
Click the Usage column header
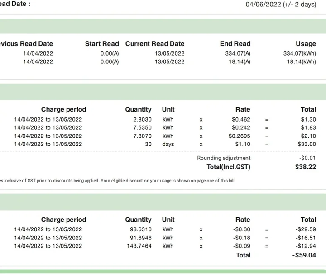[306, 44]
